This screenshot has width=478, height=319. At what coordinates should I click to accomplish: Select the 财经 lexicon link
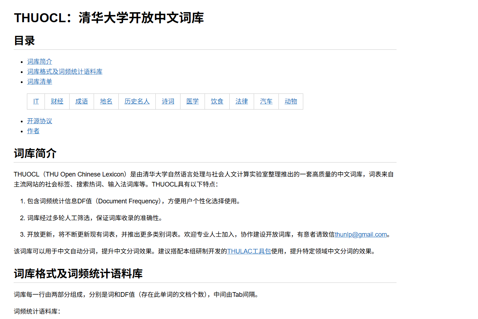(x=57, y=101)
